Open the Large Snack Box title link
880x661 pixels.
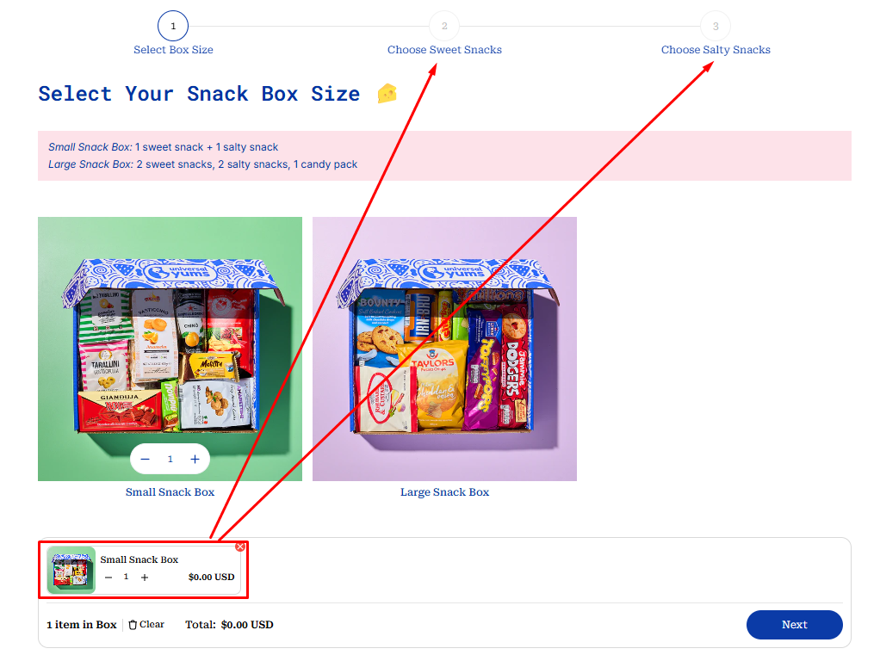444,492
